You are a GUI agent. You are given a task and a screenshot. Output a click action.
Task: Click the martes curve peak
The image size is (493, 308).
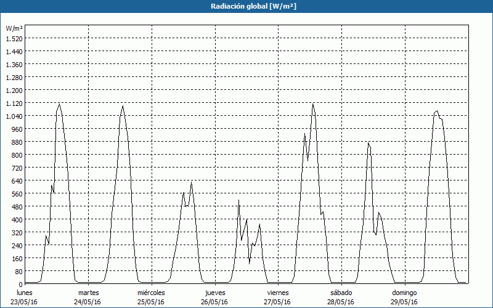pos(123,106)
